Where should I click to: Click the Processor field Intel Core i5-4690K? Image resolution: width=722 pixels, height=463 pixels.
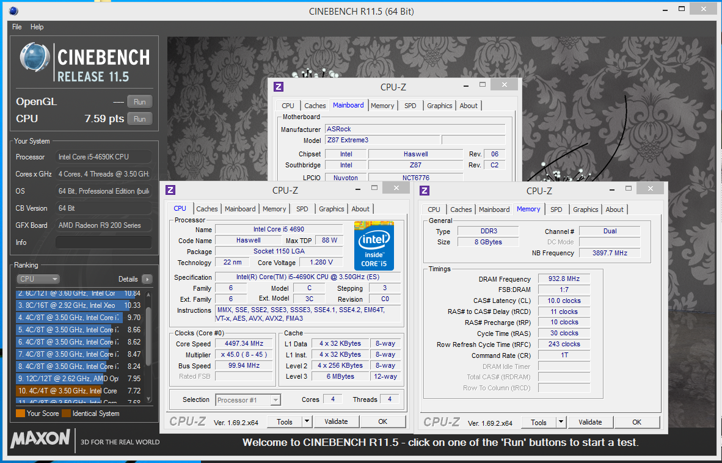click(104, 157)
